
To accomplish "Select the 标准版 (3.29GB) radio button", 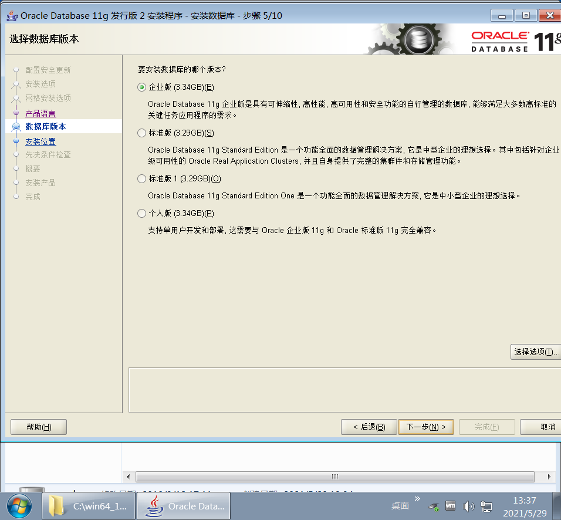I will [x=141, y=133].
